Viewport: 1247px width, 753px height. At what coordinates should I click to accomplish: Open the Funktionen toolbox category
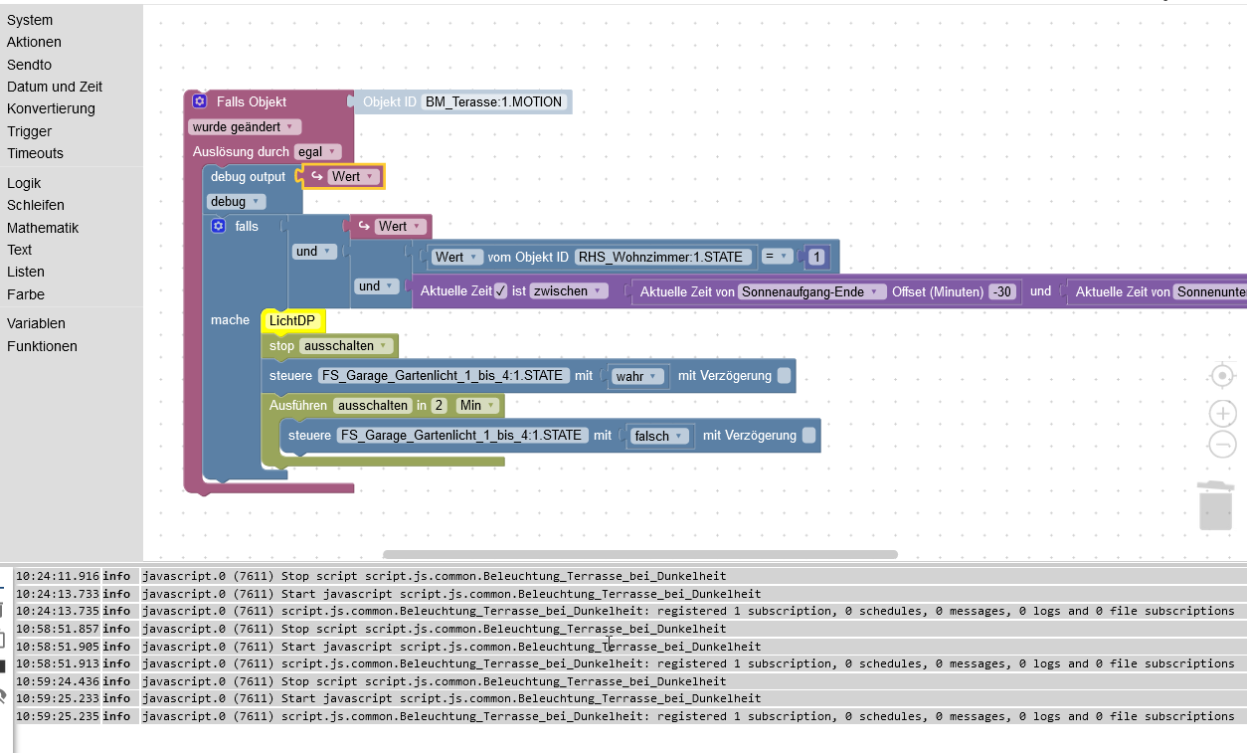point(42,346)
